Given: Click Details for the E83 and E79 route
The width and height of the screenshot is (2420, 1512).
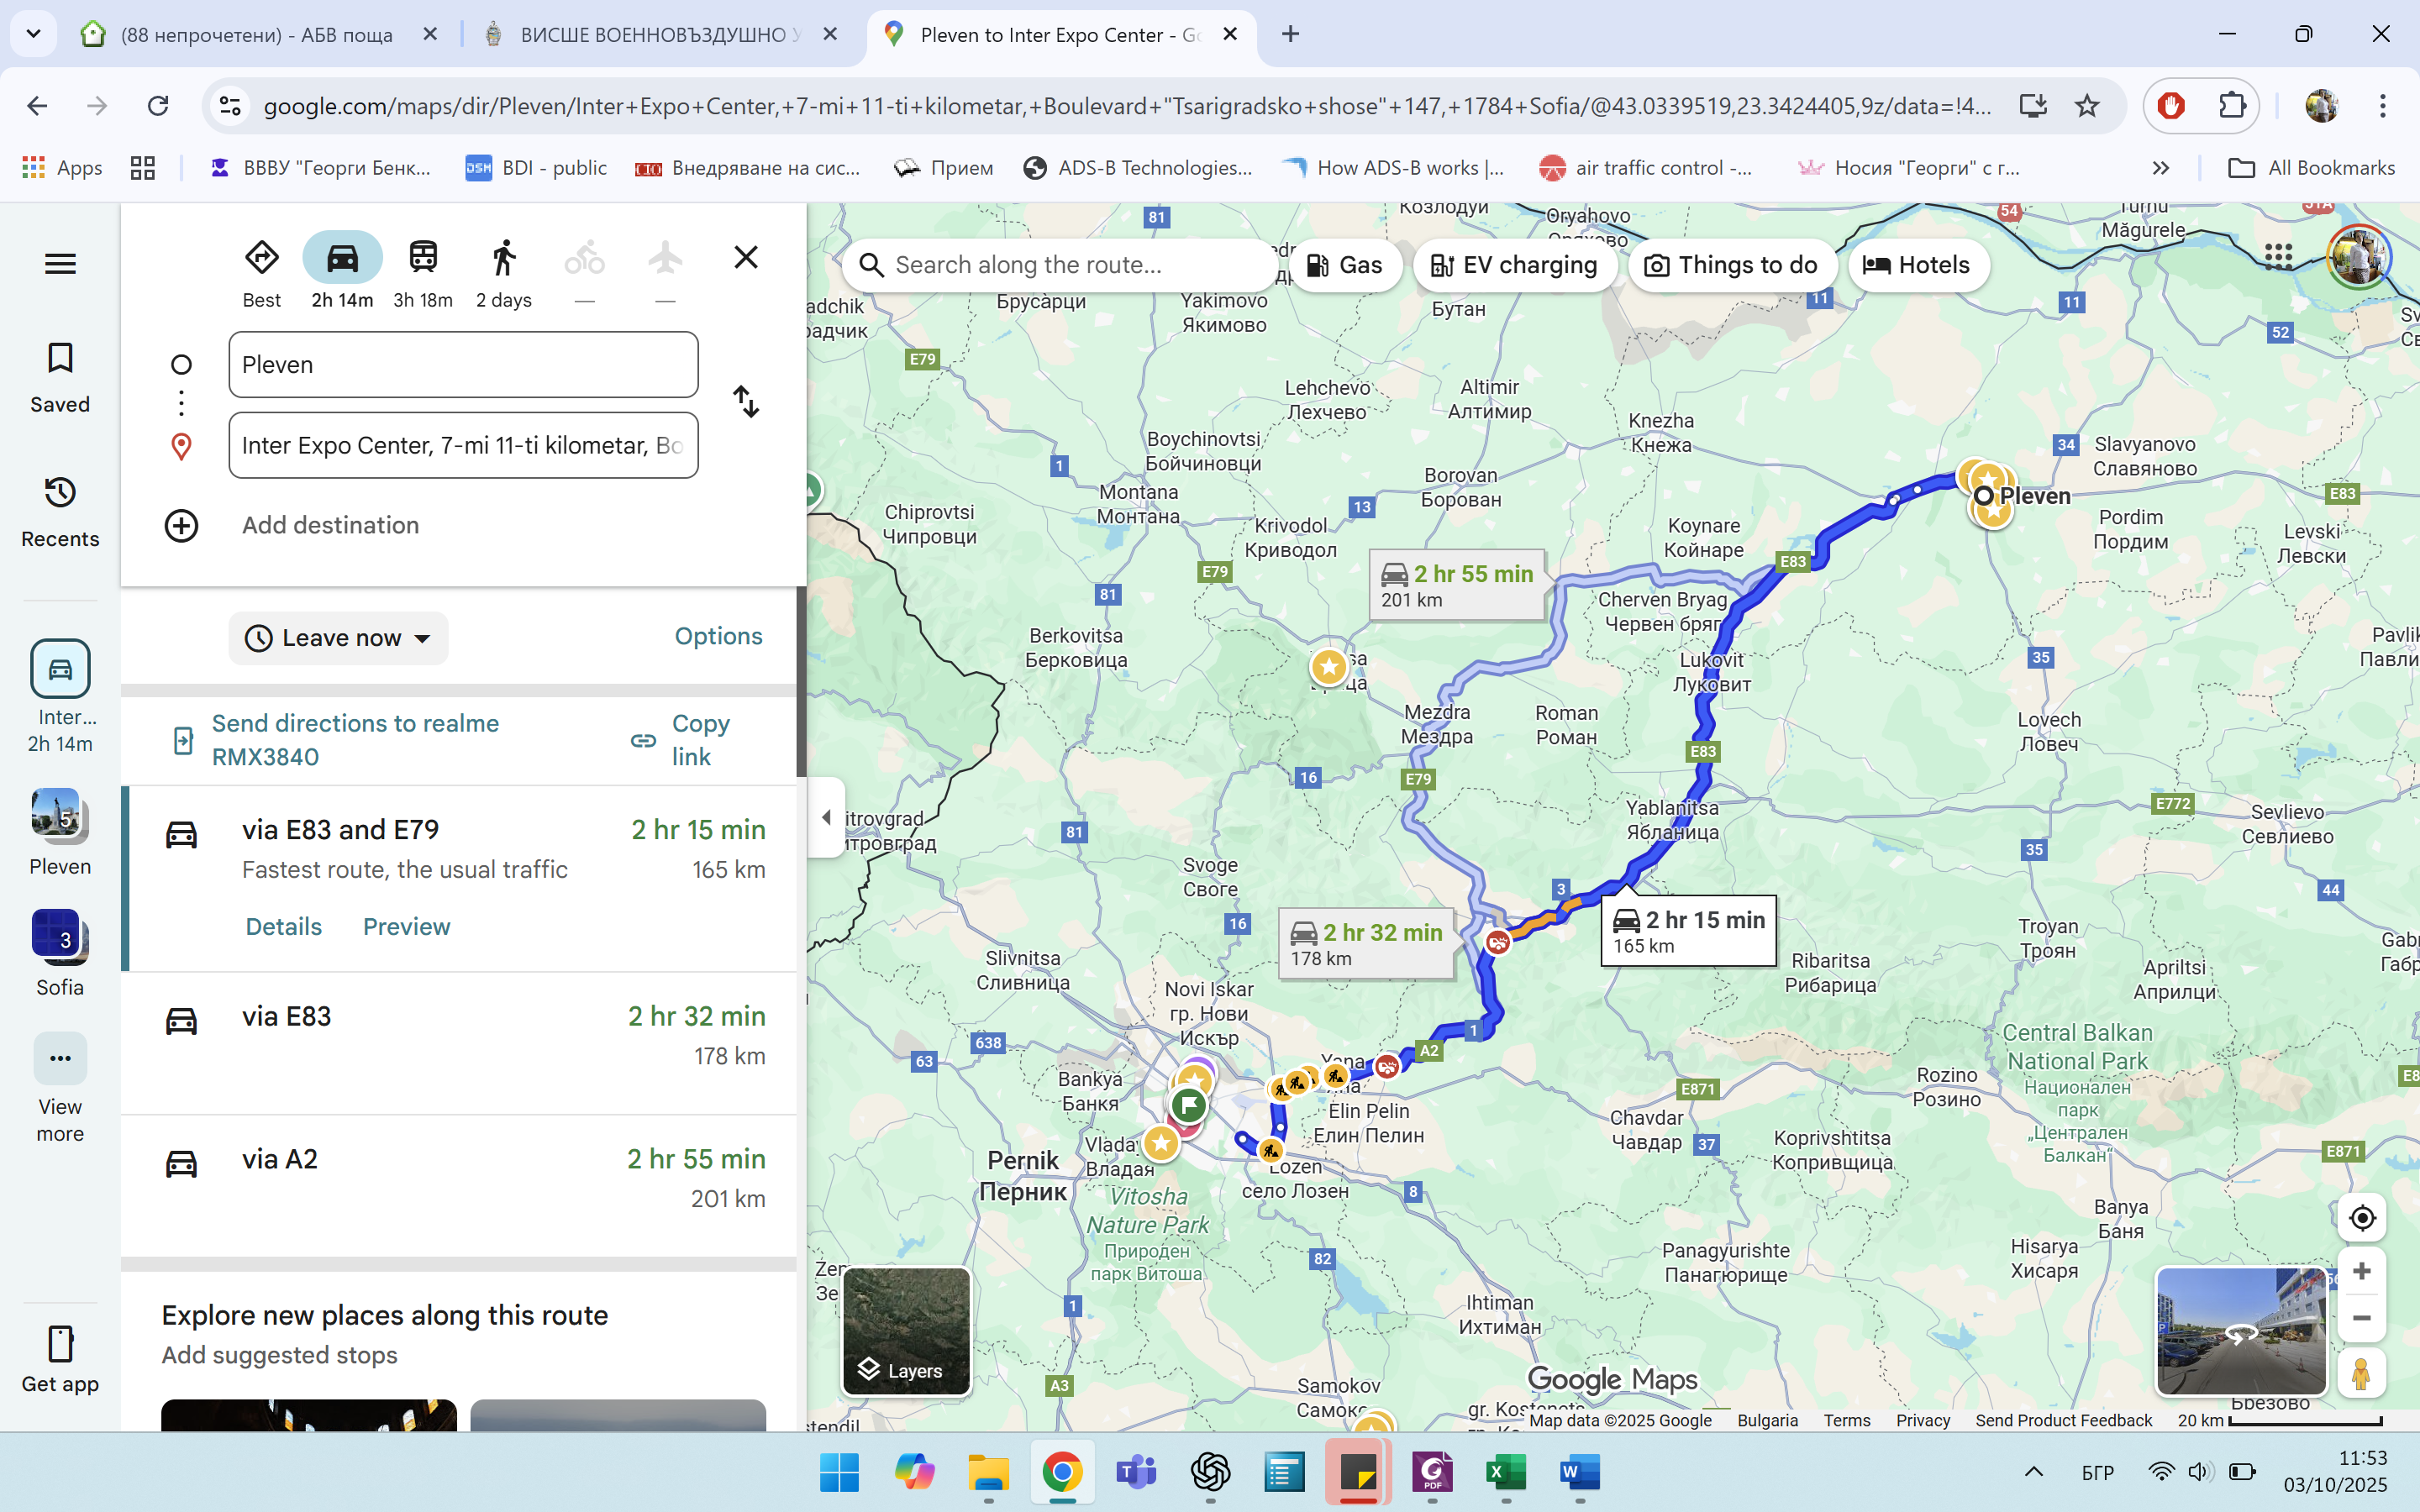Looking at the screenshot, I should pos(284,927).
